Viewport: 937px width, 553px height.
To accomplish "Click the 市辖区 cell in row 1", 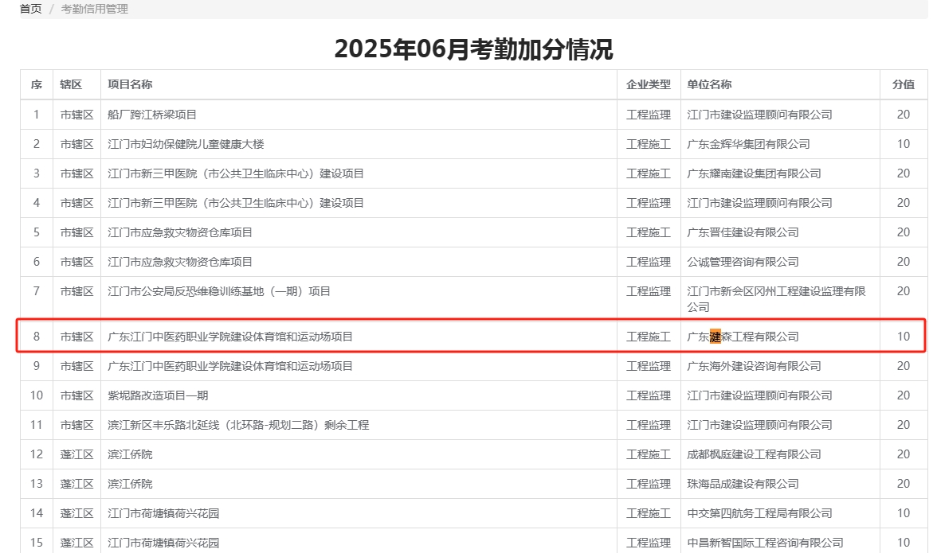I will click(77, 115).
